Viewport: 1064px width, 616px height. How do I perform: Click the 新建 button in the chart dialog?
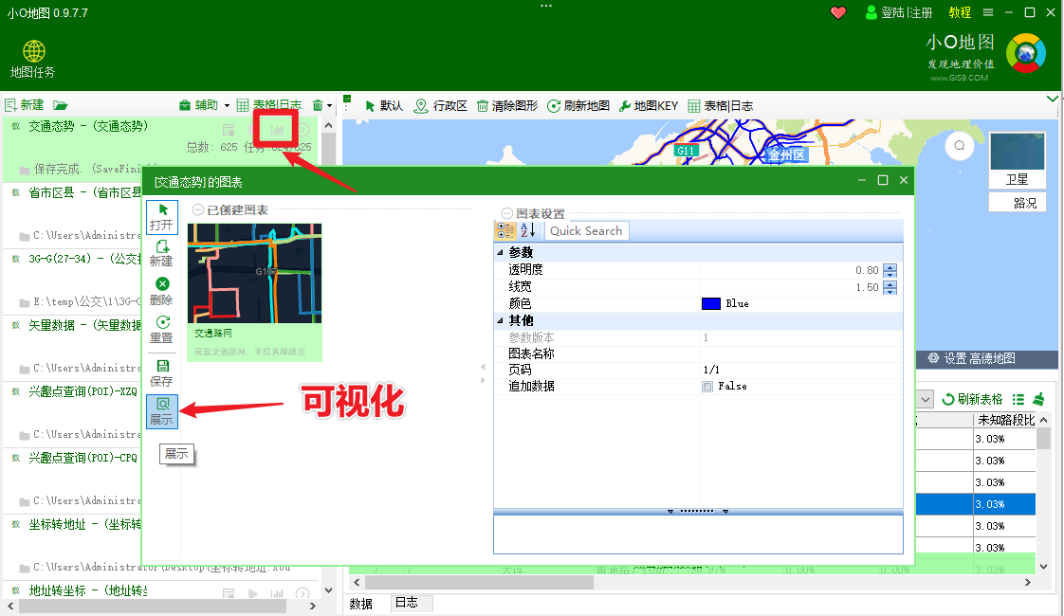pos(161,254)
